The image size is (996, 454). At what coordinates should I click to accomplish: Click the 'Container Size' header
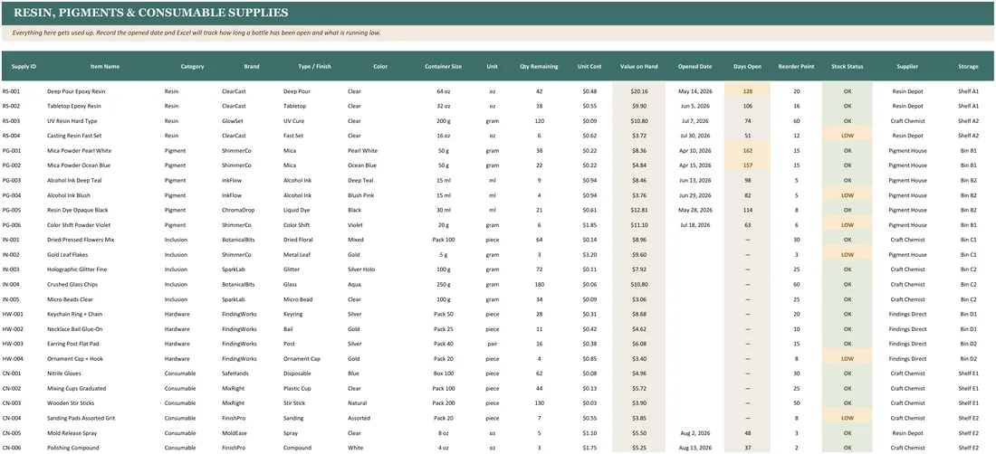pyautogui.click(x=444, y=66)
